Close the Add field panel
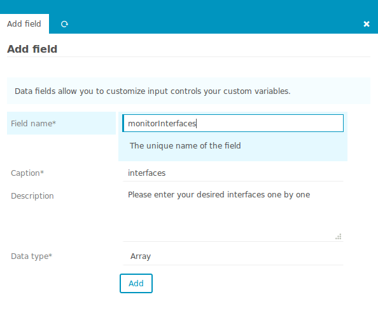The image size is (378, 318). coord(367,23)
